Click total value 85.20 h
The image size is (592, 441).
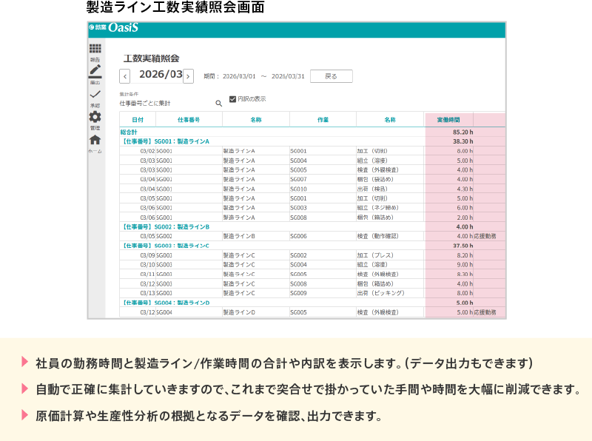tap(463, 132)
